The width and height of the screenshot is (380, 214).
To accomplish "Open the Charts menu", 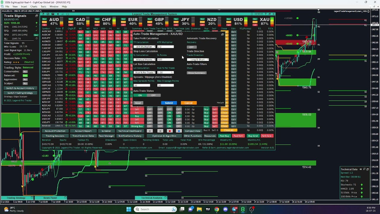I will pos(34,7).
